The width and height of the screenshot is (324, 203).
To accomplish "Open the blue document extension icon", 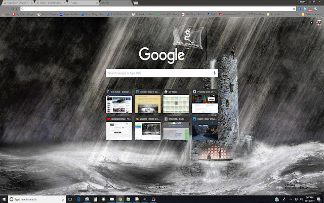I will (299, 9).
